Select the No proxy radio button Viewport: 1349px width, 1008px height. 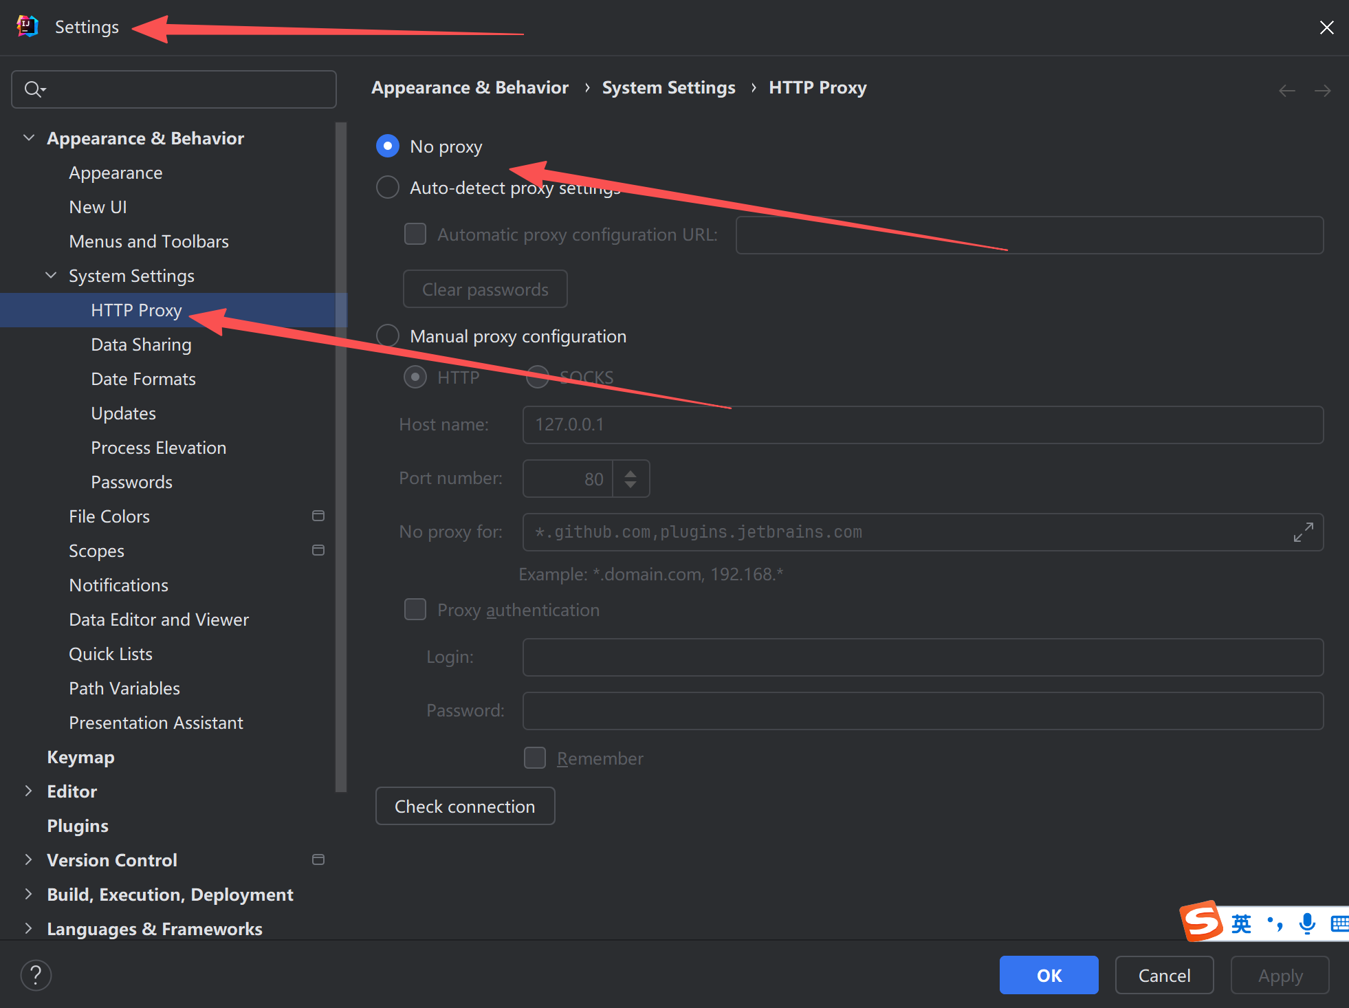point(388,146)
